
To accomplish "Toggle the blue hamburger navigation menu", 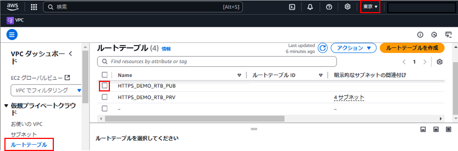I will 12,35.
